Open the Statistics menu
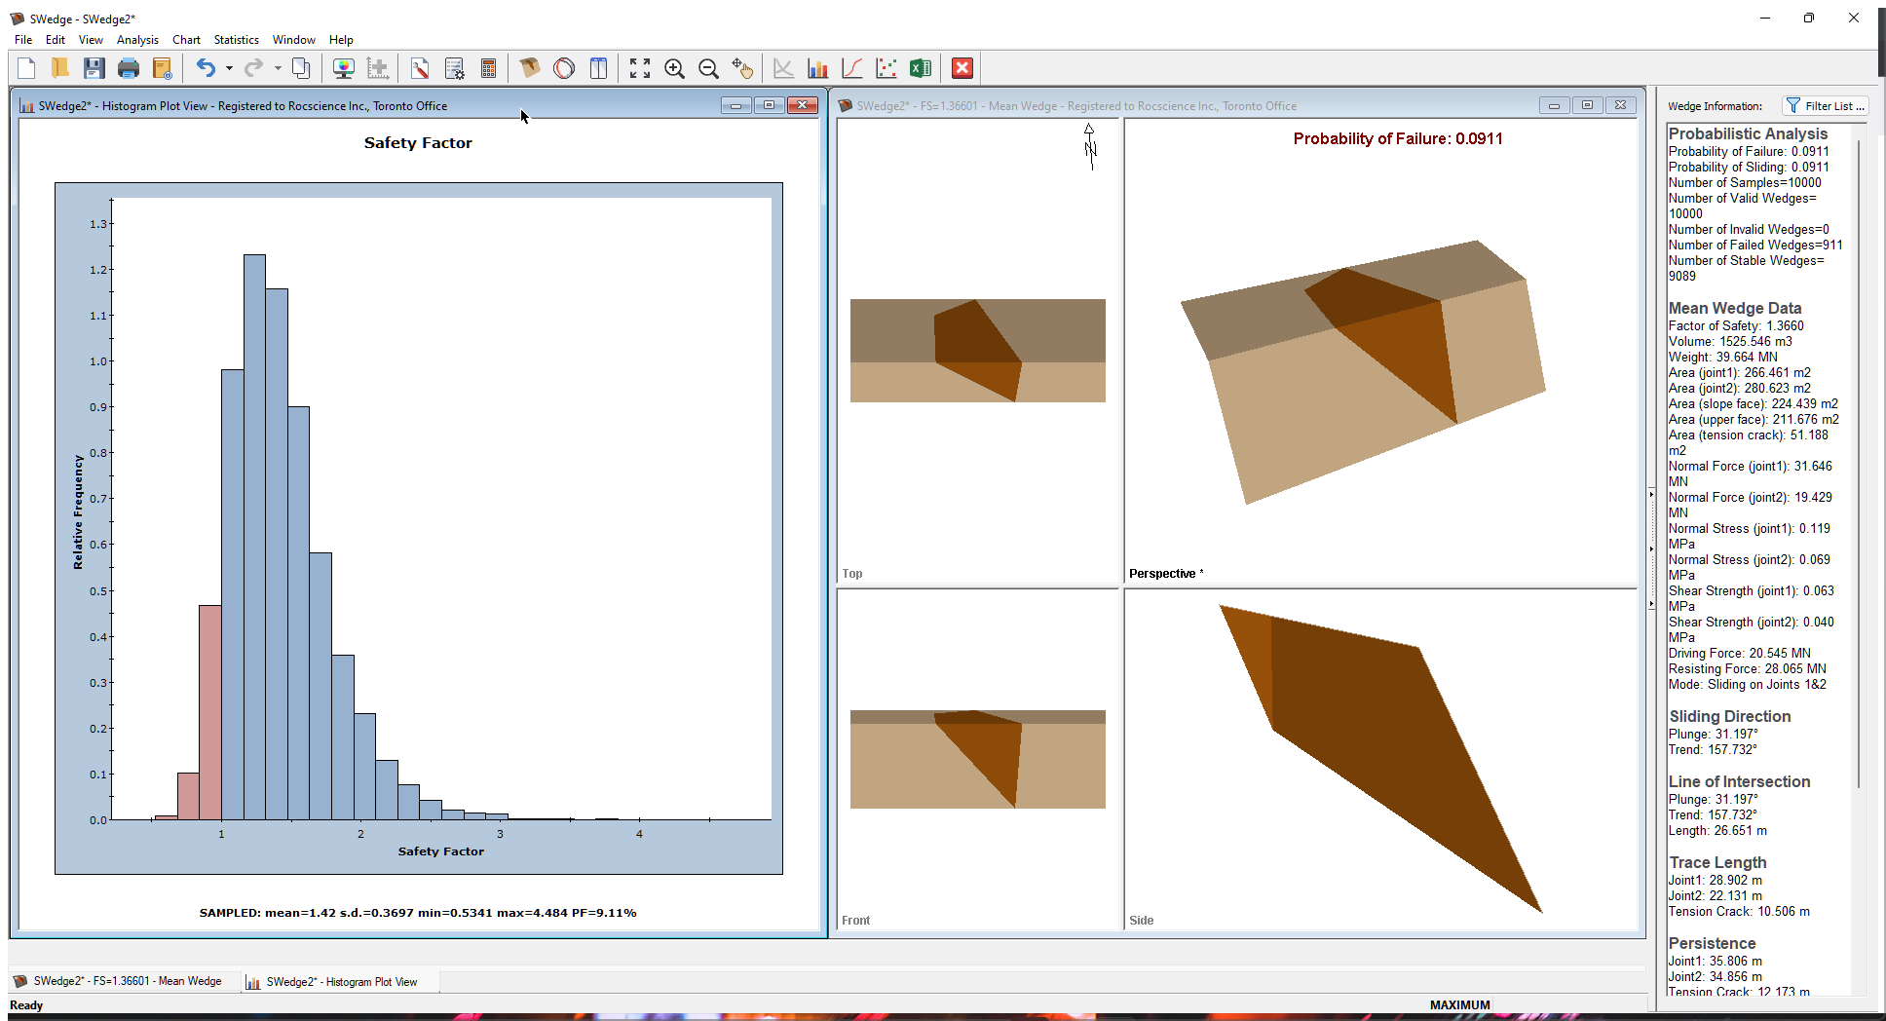Screen dimensions: 1886x1021 (x=236, y=40)
